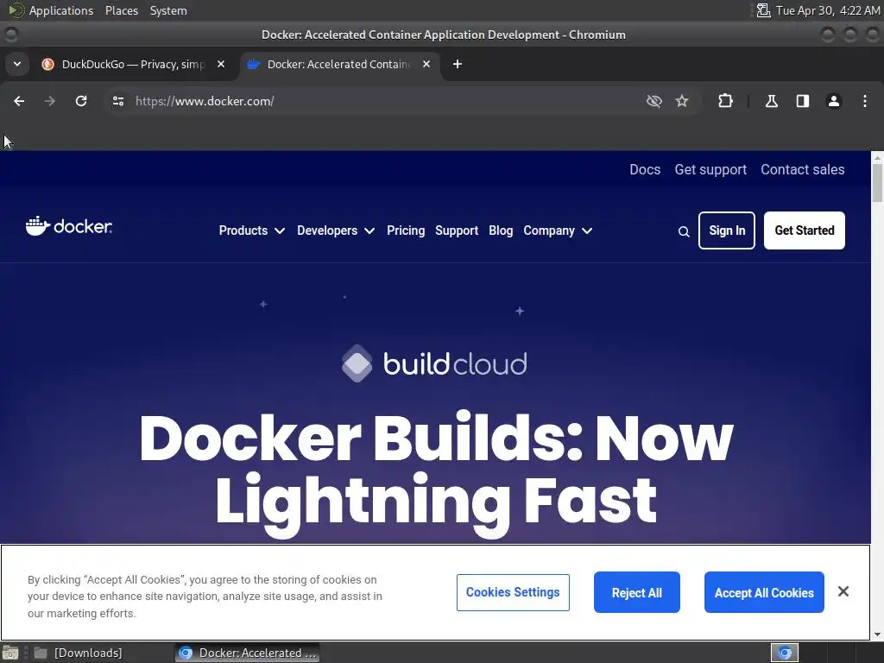This screenshot has height=663, width=884.
Task: Click the network icon in top panel
Action: click(763, 10)
